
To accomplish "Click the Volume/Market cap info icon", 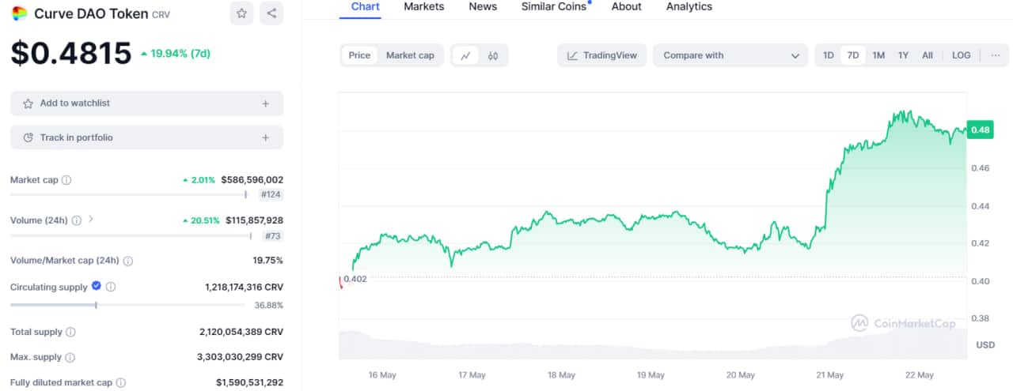I will [x=128, y=261].
